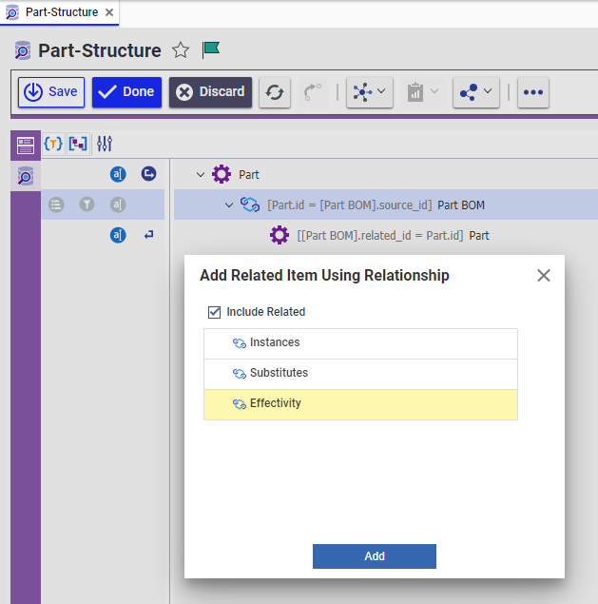
Task: Click the list icon in Part BOM row
Action: point(56,205)
